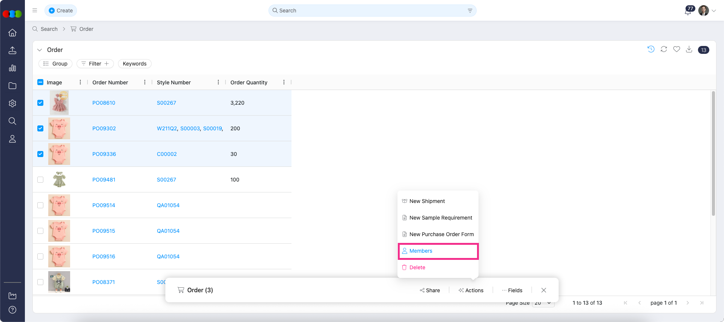Open the Page Size dropdown

click(x=543, y=303)
